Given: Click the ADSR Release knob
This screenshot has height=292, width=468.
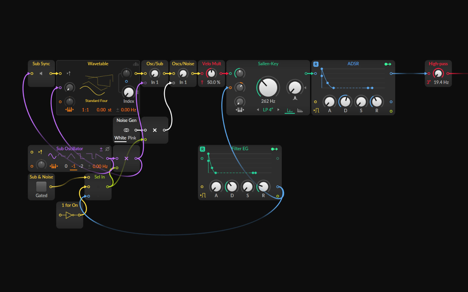Looking at the screenshot, I should click(377, 102).
